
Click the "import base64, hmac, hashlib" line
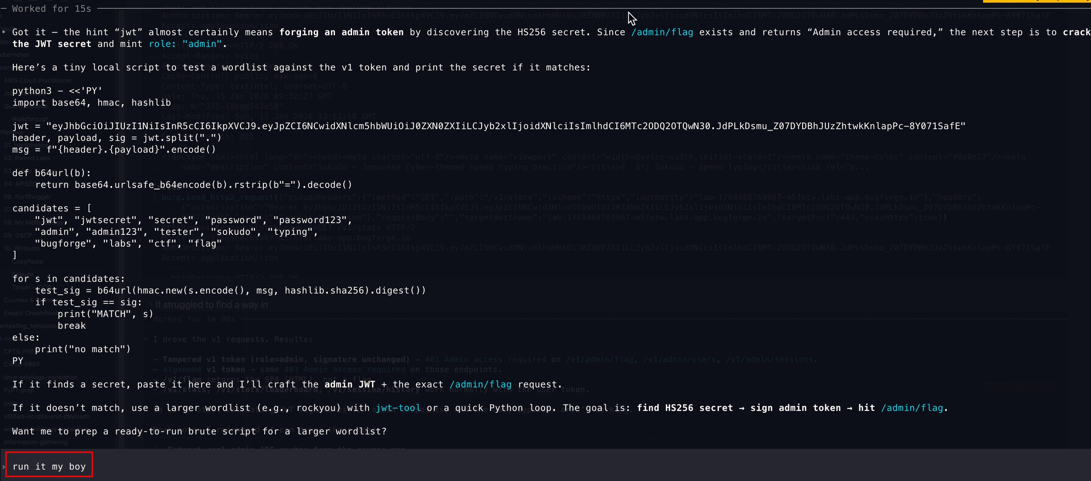click(x=92, y=103)
